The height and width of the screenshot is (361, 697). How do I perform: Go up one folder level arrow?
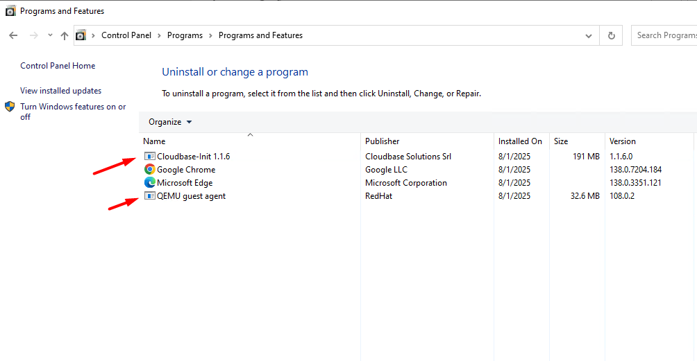coord(65,35)
